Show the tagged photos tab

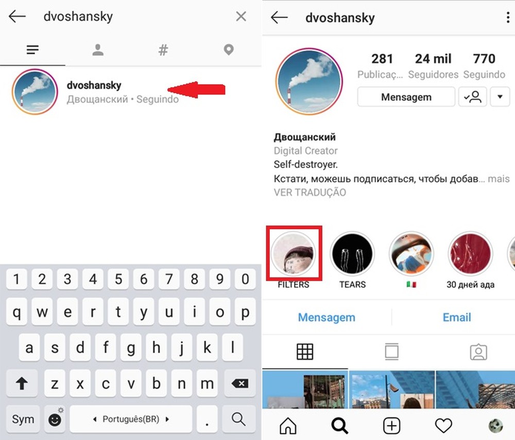tap(478, 352)
